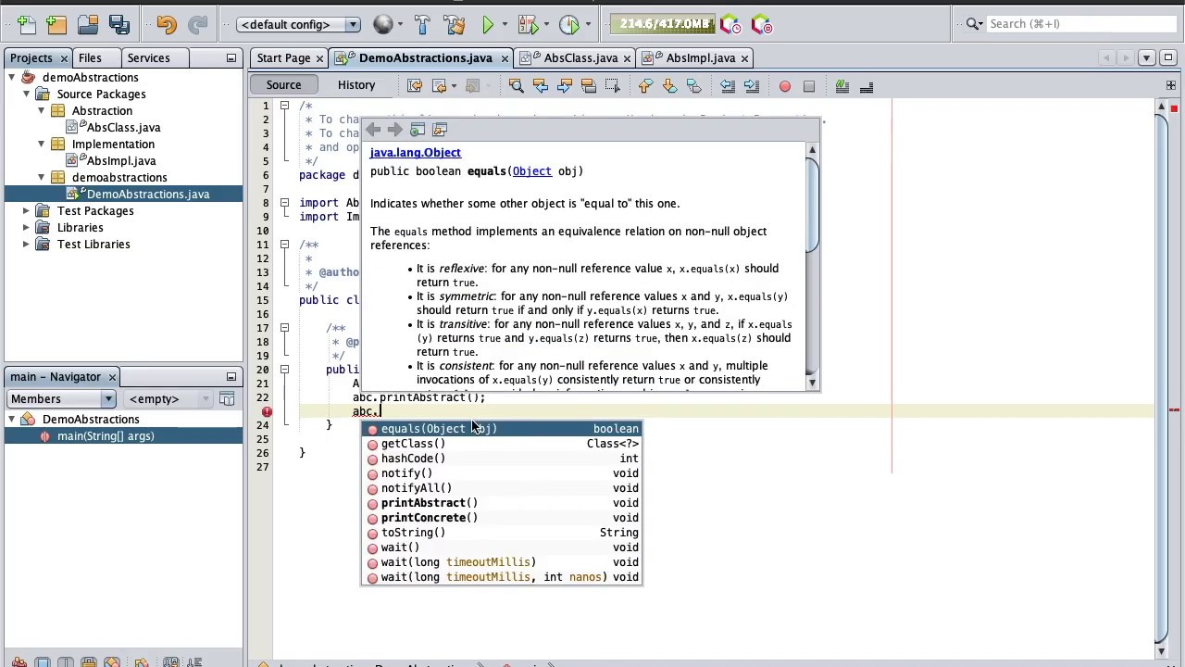The height and width of the screenshot is (667, 1185).
Task: Click the memory usage bar
Action: [661, 24]
